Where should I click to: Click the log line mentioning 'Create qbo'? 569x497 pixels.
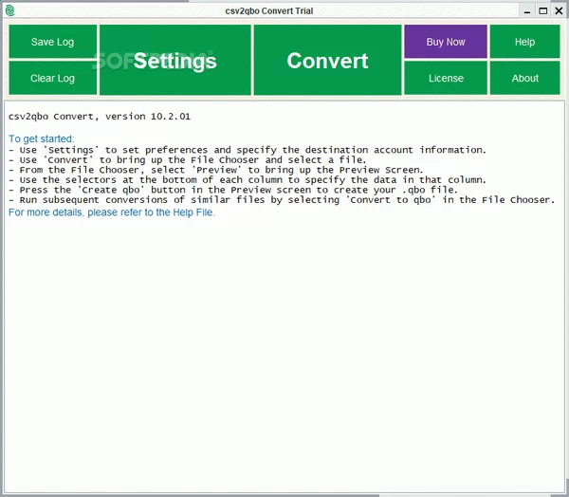coord(232,190)
